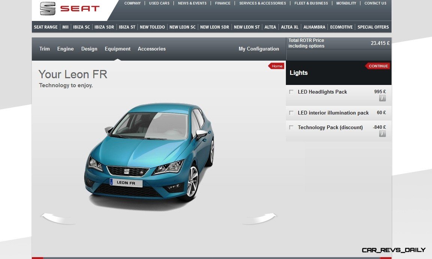432x259 pixels.
Task: Click the SEAT logo
Action: click(x=70, y=9)
